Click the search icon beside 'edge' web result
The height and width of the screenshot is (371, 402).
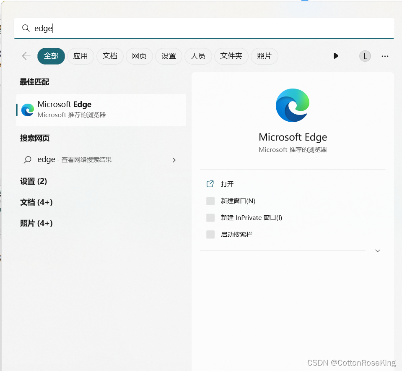(x=27, y=160)
